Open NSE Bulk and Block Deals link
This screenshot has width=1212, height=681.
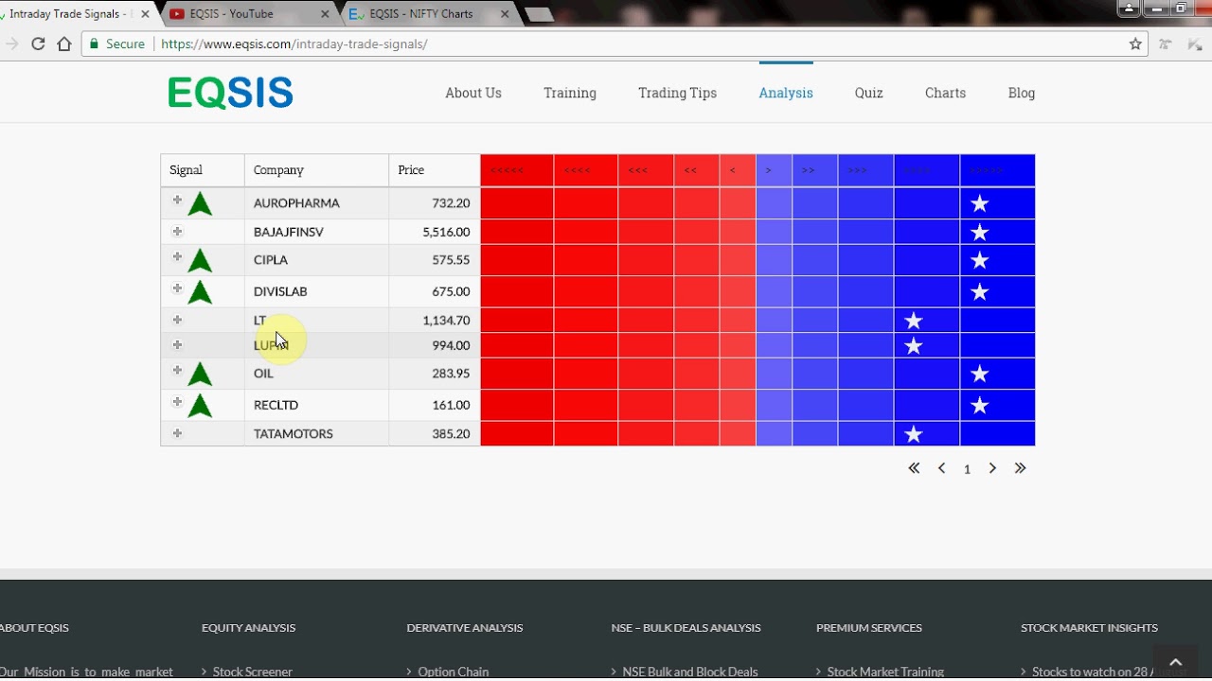pos(690,672)
